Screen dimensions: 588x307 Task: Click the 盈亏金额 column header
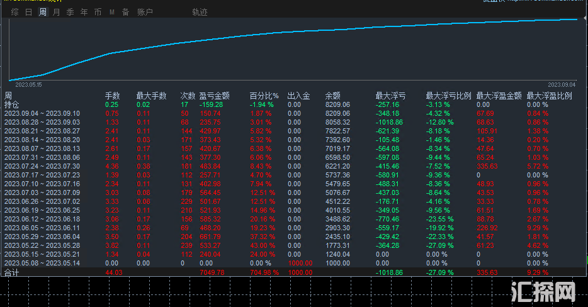[x=214, y=96]
